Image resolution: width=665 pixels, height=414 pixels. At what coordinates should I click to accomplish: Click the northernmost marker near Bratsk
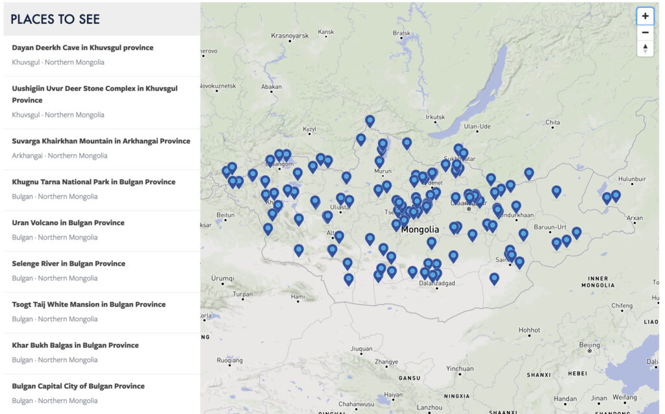370,120
